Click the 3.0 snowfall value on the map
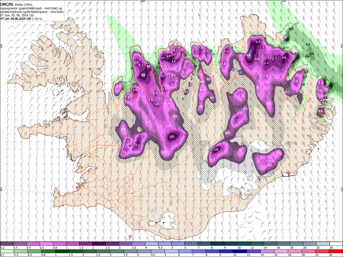Screen dimensions: 343x257 click(173, 55)
